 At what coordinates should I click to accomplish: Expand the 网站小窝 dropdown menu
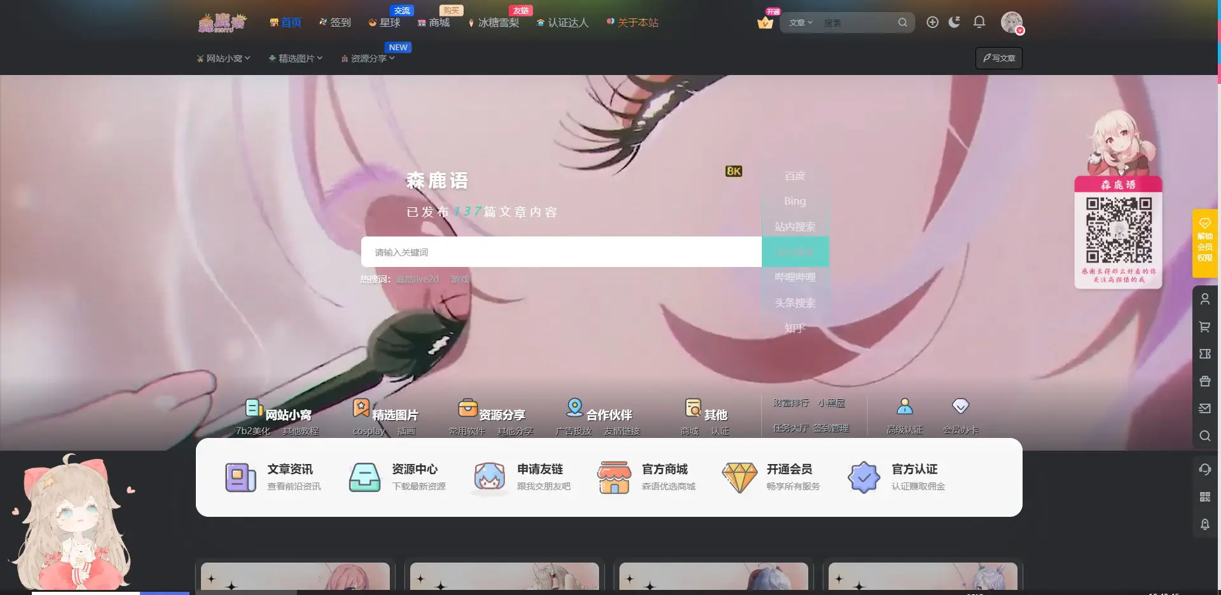(224, 58)
